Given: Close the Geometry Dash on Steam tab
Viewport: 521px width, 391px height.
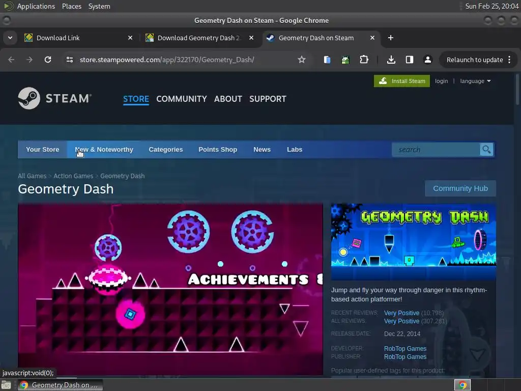Looking at the screenshot, I should click(x=372, y=38).
